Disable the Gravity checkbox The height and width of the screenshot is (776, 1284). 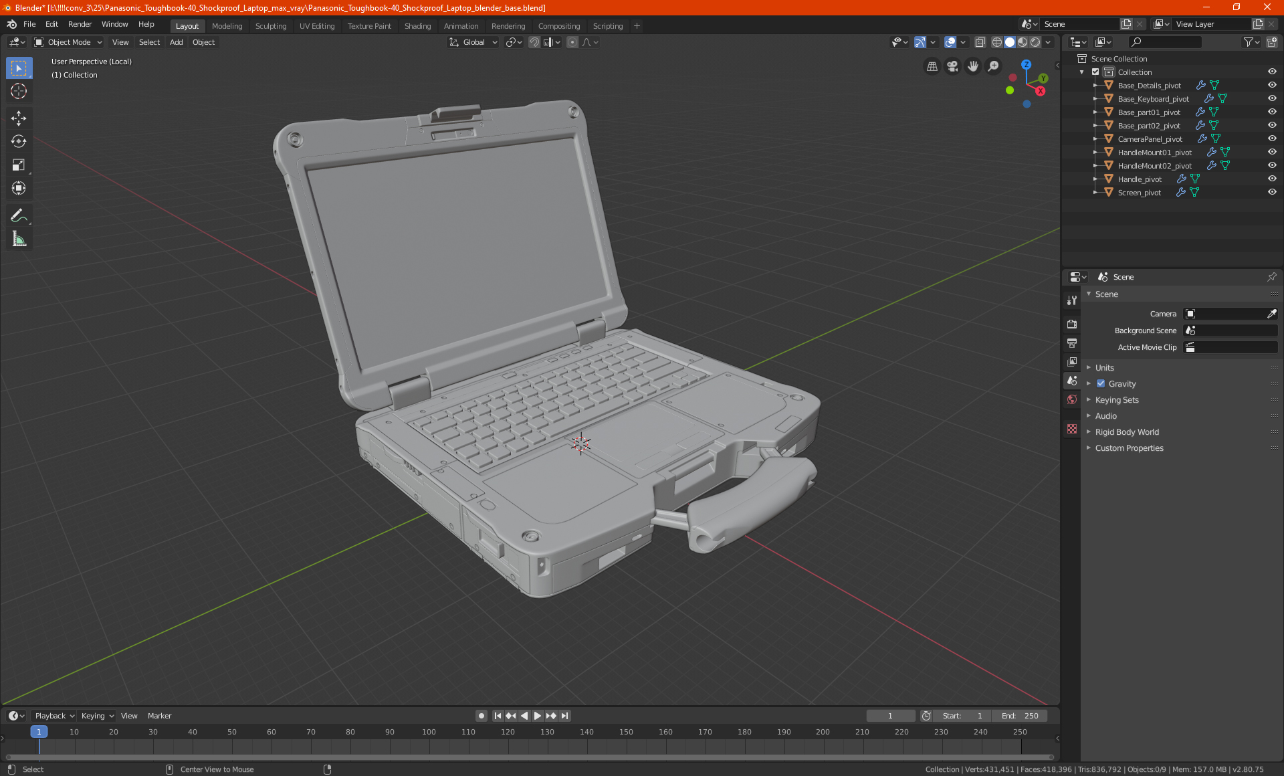coord(1101,383)
